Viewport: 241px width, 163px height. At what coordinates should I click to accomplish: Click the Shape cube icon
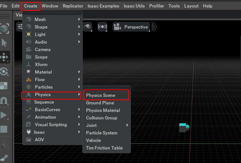click(x=29, y=27)
